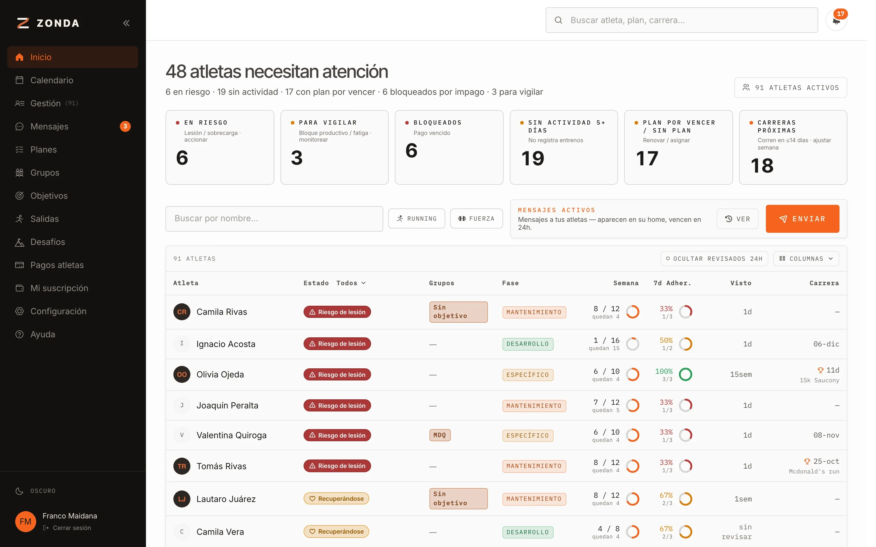Screen dimensions: 876x547
Task: Click the Grupos people icon
Action: coord(19,173)
